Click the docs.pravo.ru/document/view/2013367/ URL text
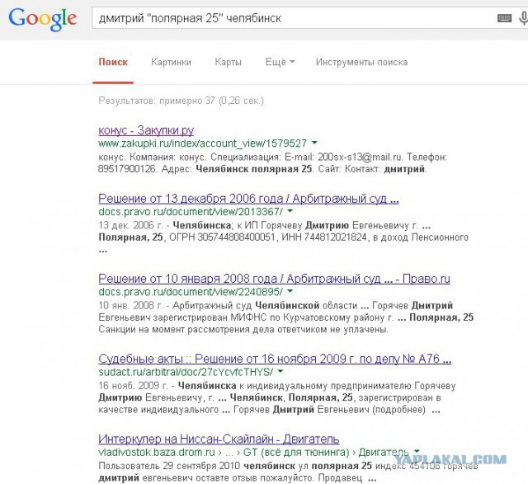This screenshot has width=528, height=484. coord(191,212)
